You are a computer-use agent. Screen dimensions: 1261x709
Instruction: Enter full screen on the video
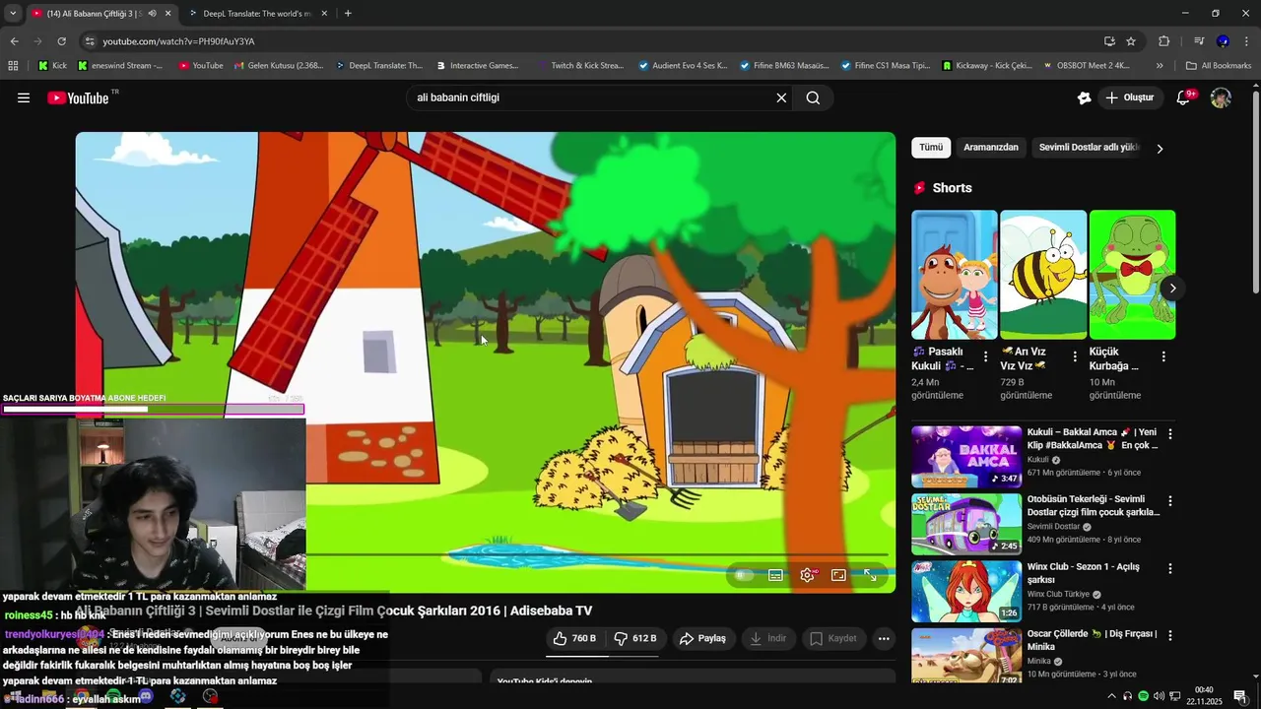click(870, 575)
